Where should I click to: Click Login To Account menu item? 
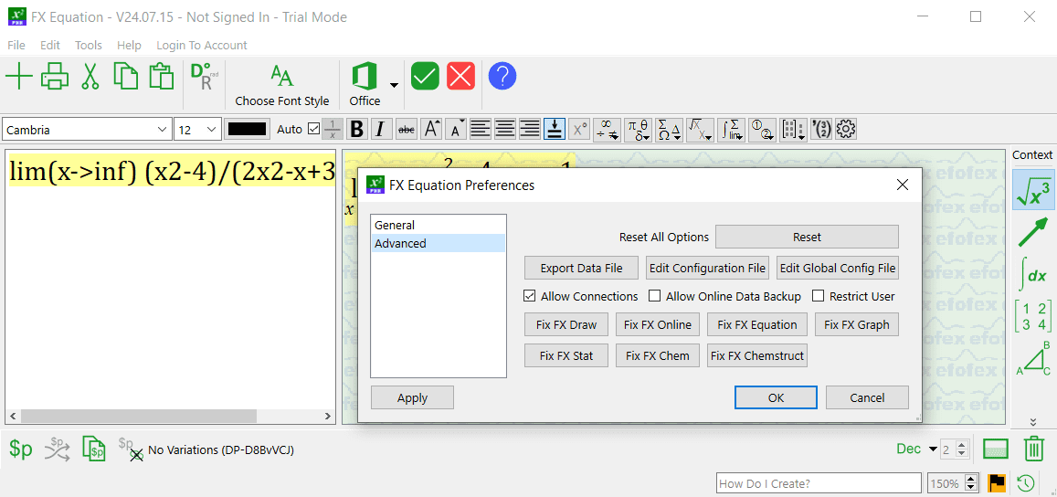point(202,45)
